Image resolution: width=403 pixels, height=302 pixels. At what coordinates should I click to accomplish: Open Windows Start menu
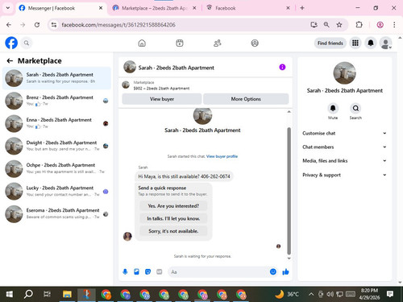point(10,294)
